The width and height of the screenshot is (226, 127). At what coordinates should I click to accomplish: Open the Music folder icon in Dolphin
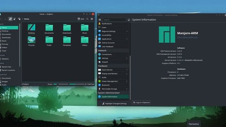tap(85, 29)
